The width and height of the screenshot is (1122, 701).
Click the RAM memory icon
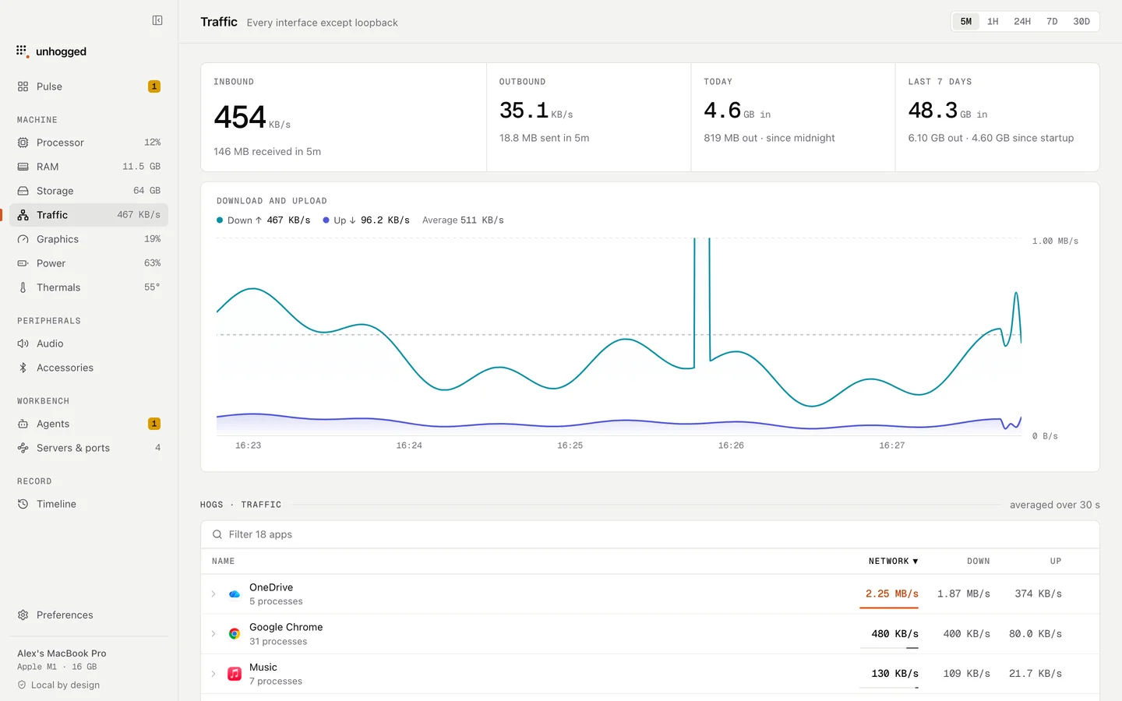coord(23,167)
